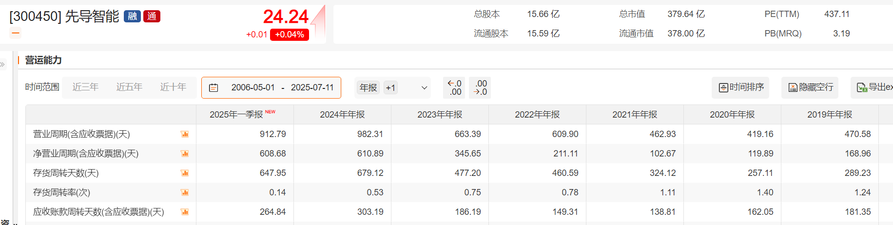Open the calendar icon in date range

click(214, 88)
